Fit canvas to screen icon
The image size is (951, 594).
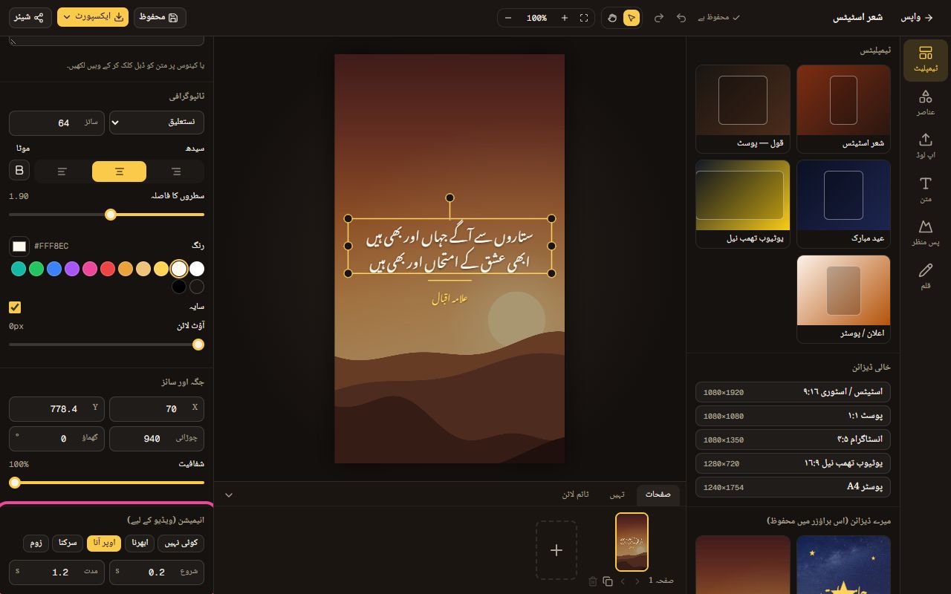[584, 18]
